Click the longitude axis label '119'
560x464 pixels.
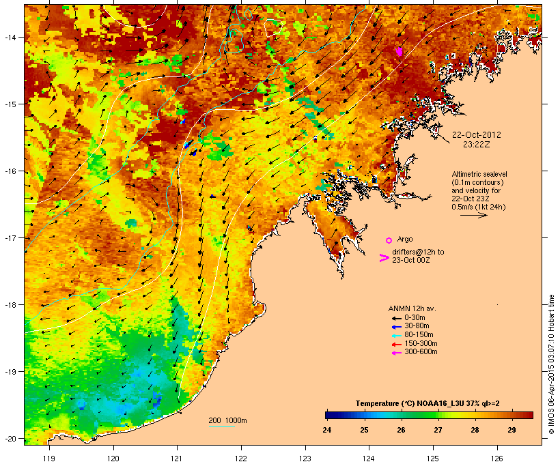tap(49, 459)
